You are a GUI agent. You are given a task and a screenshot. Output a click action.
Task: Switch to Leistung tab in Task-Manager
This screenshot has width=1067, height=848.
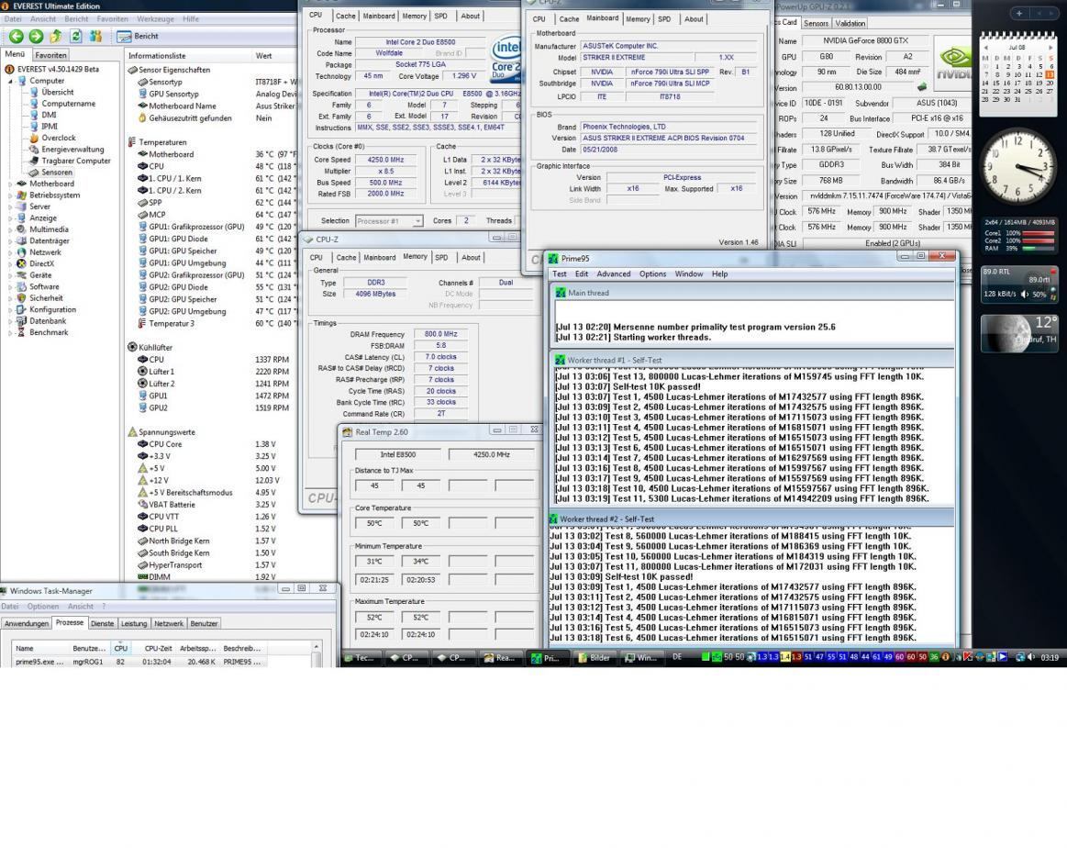pos(134,624)
